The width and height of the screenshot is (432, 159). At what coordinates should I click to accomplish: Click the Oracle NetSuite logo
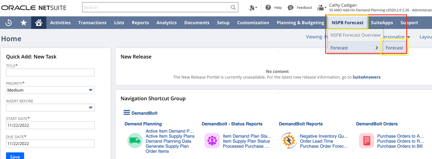click(34, 8)
